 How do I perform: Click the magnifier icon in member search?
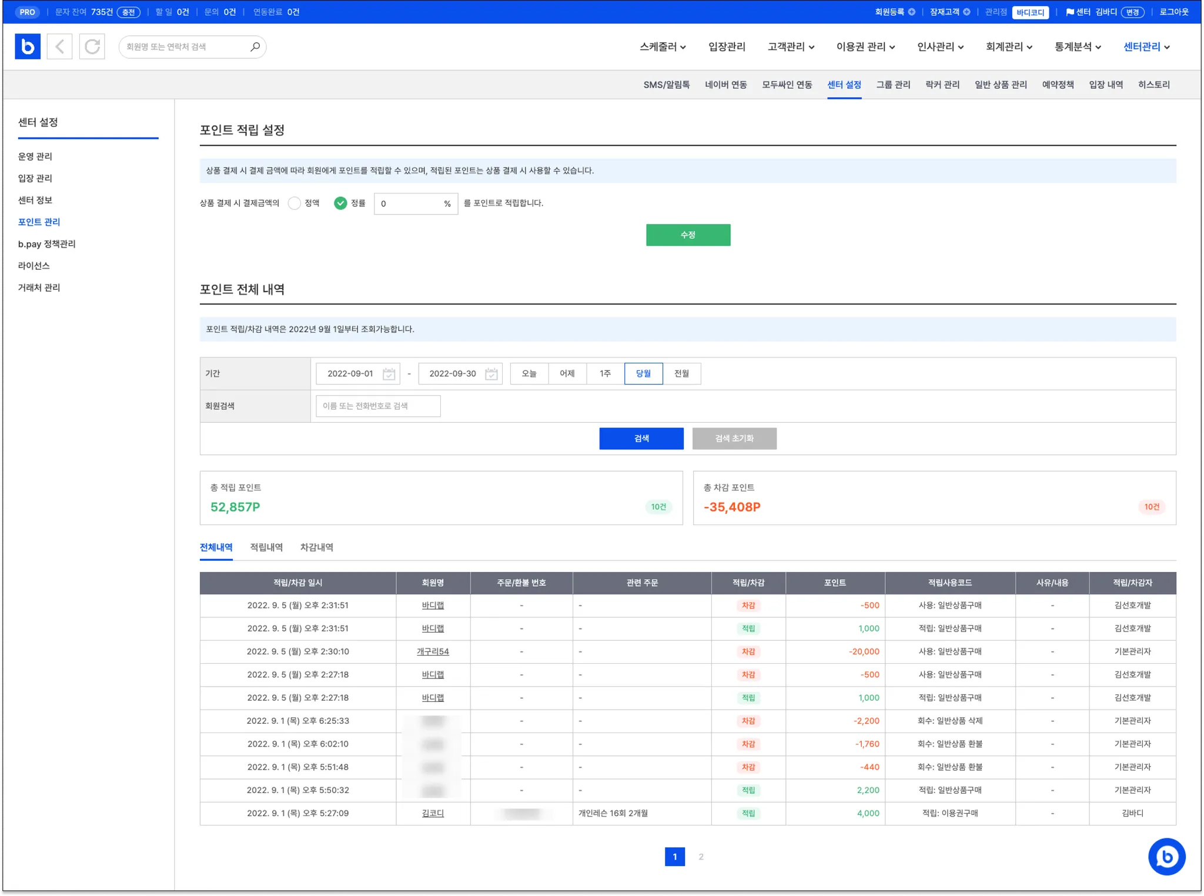coord(255,46)
